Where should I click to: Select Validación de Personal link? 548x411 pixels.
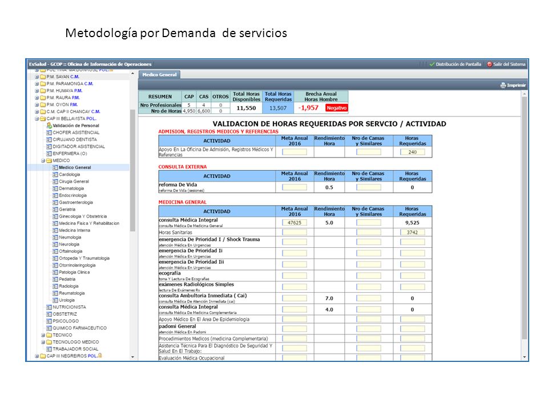[76, 126]
